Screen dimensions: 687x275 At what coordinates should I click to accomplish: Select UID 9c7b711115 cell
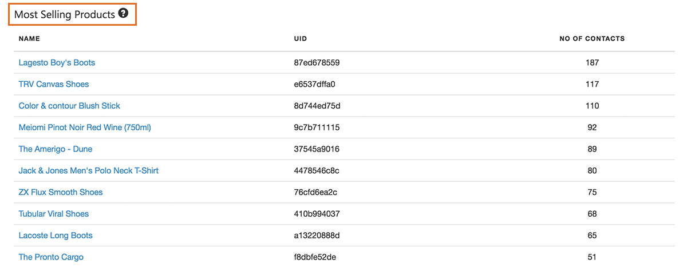[317, 127]
